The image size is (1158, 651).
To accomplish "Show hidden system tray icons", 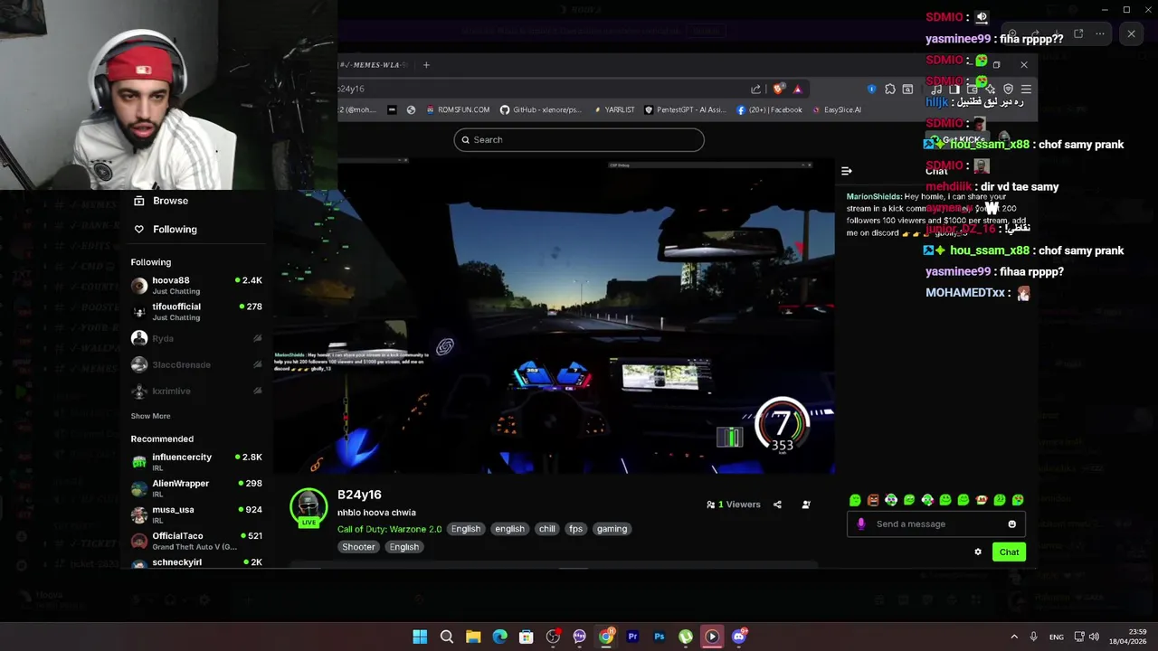I will [1013, 637].
